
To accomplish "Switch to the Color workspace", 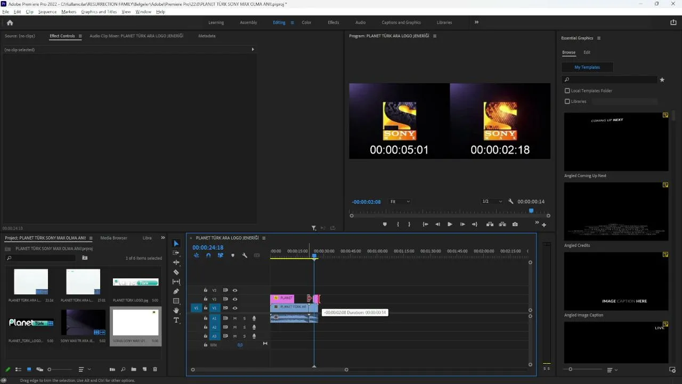I will [x=306, y=22].
